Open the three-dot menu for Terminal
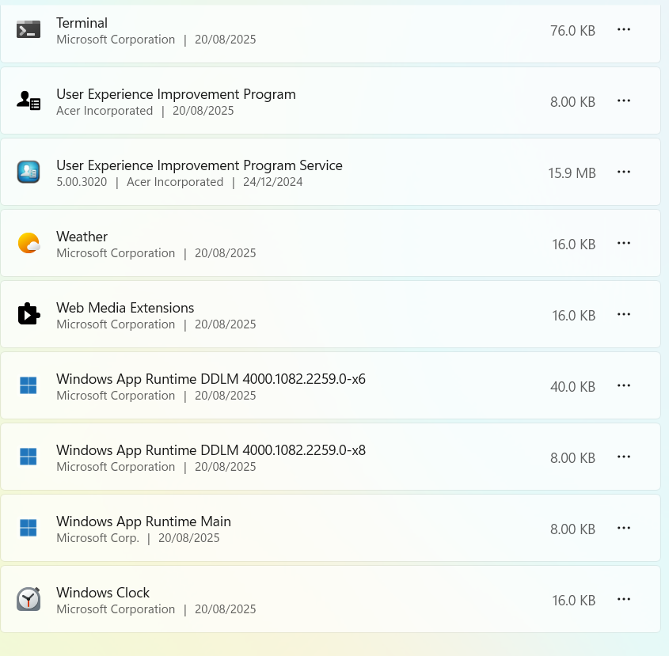This screenshot has width=669, height=656. click(624, 29)
